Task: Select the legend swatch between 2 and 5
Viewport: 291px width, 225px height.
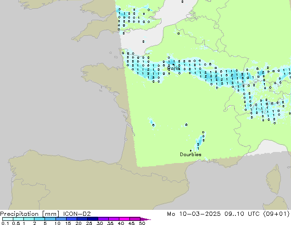Action: [x=39, y=219]
